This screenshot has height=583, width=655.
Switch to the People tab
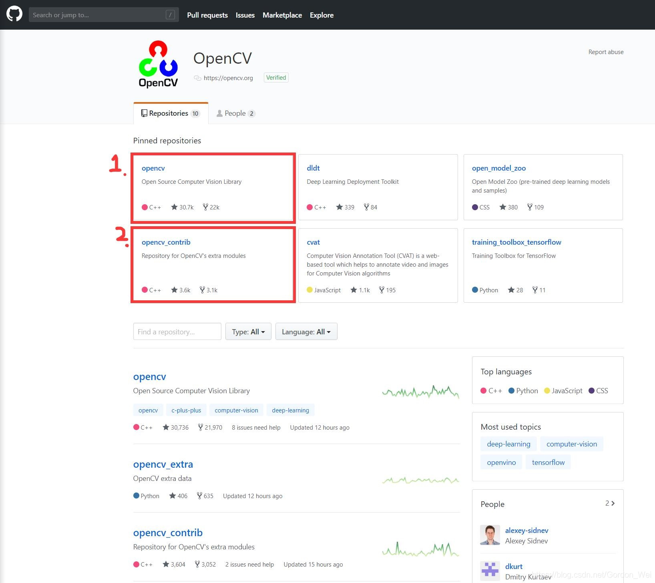tap(236, 113)
